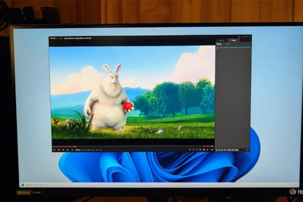Open the Windows Start menu
The width and height of the screenshot is (303, 202).
pos(23,185)
